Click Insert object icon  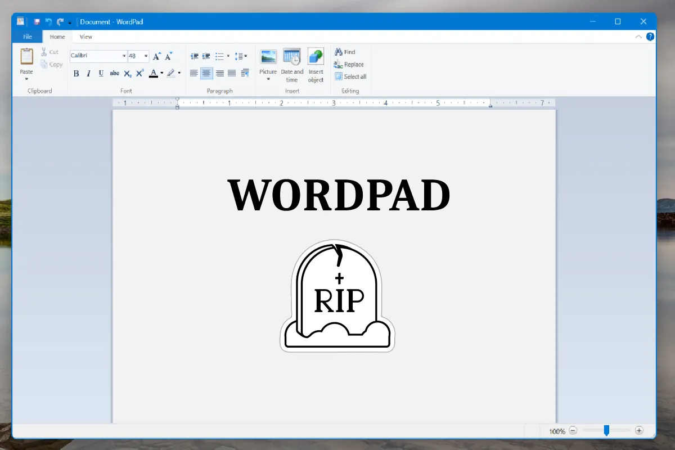pyautogui.click(x=316, y=57)
